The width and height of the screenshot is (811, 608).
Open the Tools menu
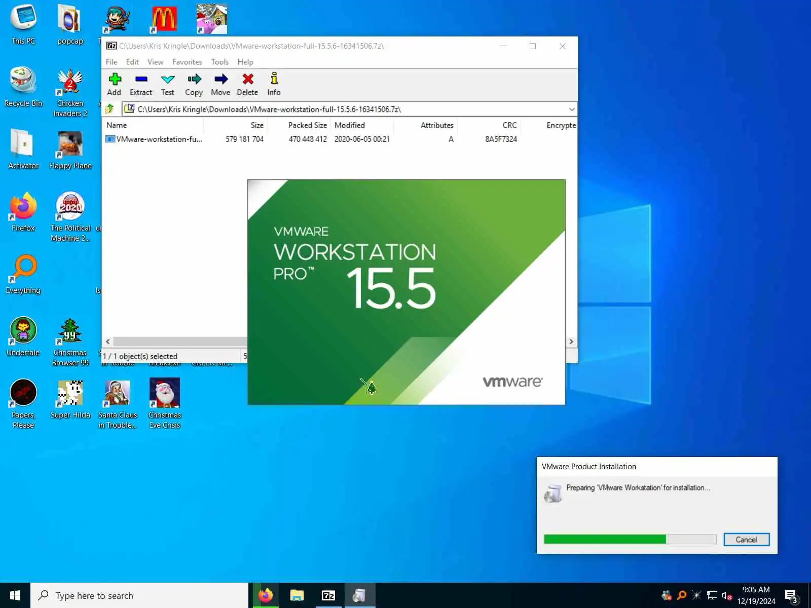point(220,62)
